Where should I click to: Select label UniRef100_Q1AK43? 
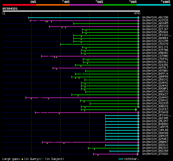click(x=155, y=98)
